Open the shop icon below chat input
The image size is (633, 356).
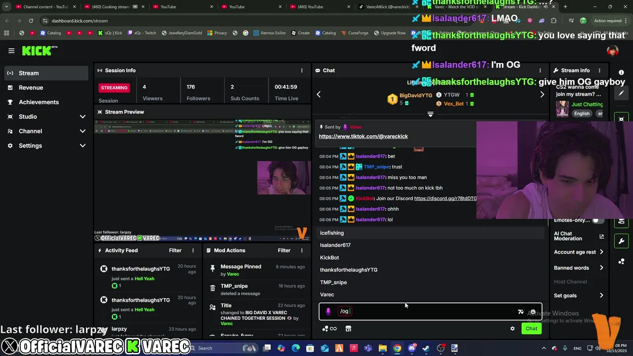[348, 328]
